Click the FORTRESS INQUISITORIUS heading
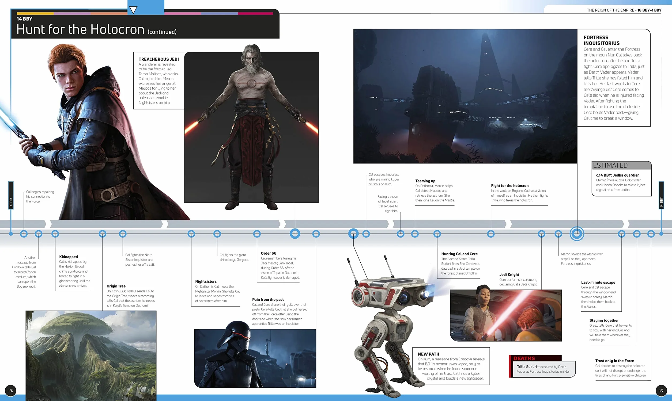The width and height of the screenshot is (672, 401). [x=601, y=40]
